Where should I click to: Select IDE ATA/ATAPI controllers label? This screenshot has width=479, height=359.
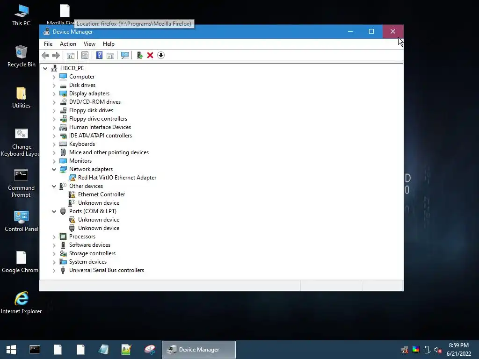[x=101, y=136]
